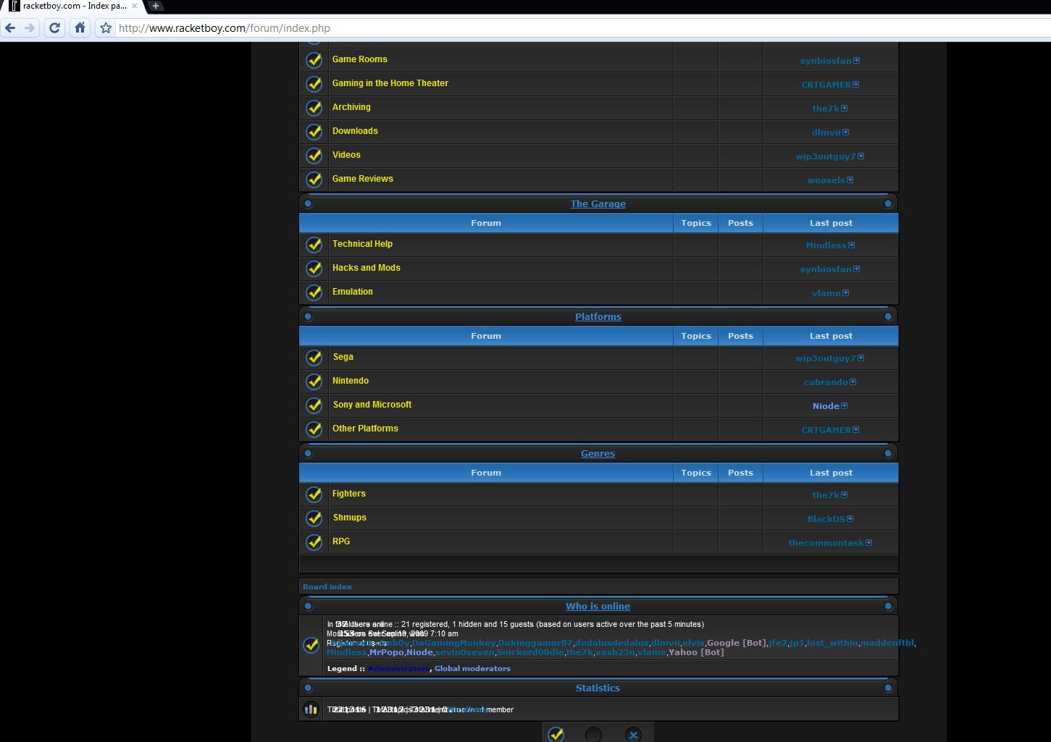Click the status icon next to Technical Help
1051x742 pixels.
click(x=314, y=244)
